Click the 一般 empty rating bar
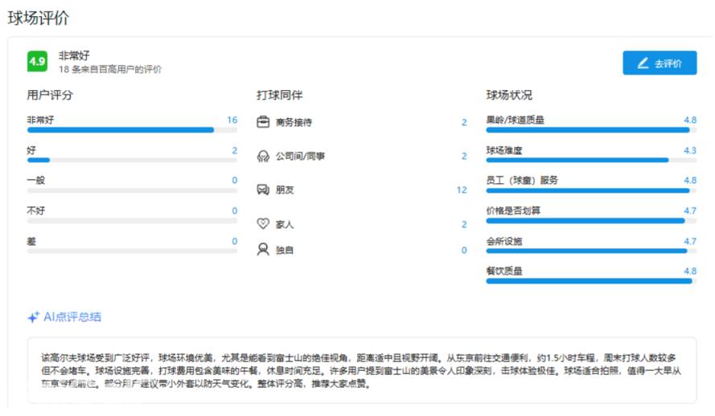The height and width of the screenshot is (416, 715). point(132,190)
